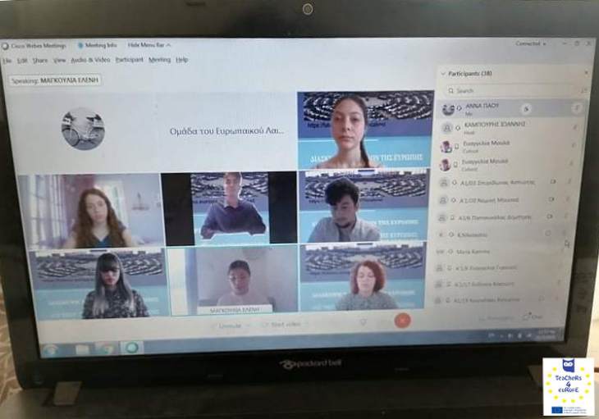Click the red leave meeting button

click(401, 321)
